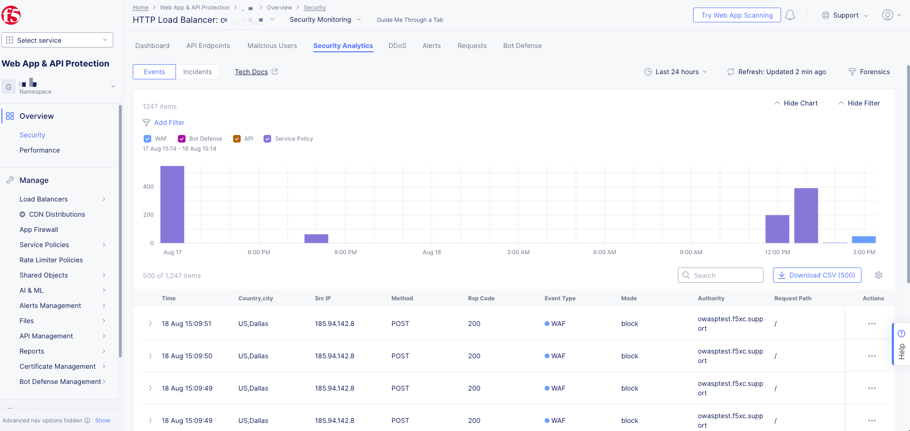
Task: Click the tallest Aug 17 chart bar
Action: pyautogui.click(x=172, y=204)
